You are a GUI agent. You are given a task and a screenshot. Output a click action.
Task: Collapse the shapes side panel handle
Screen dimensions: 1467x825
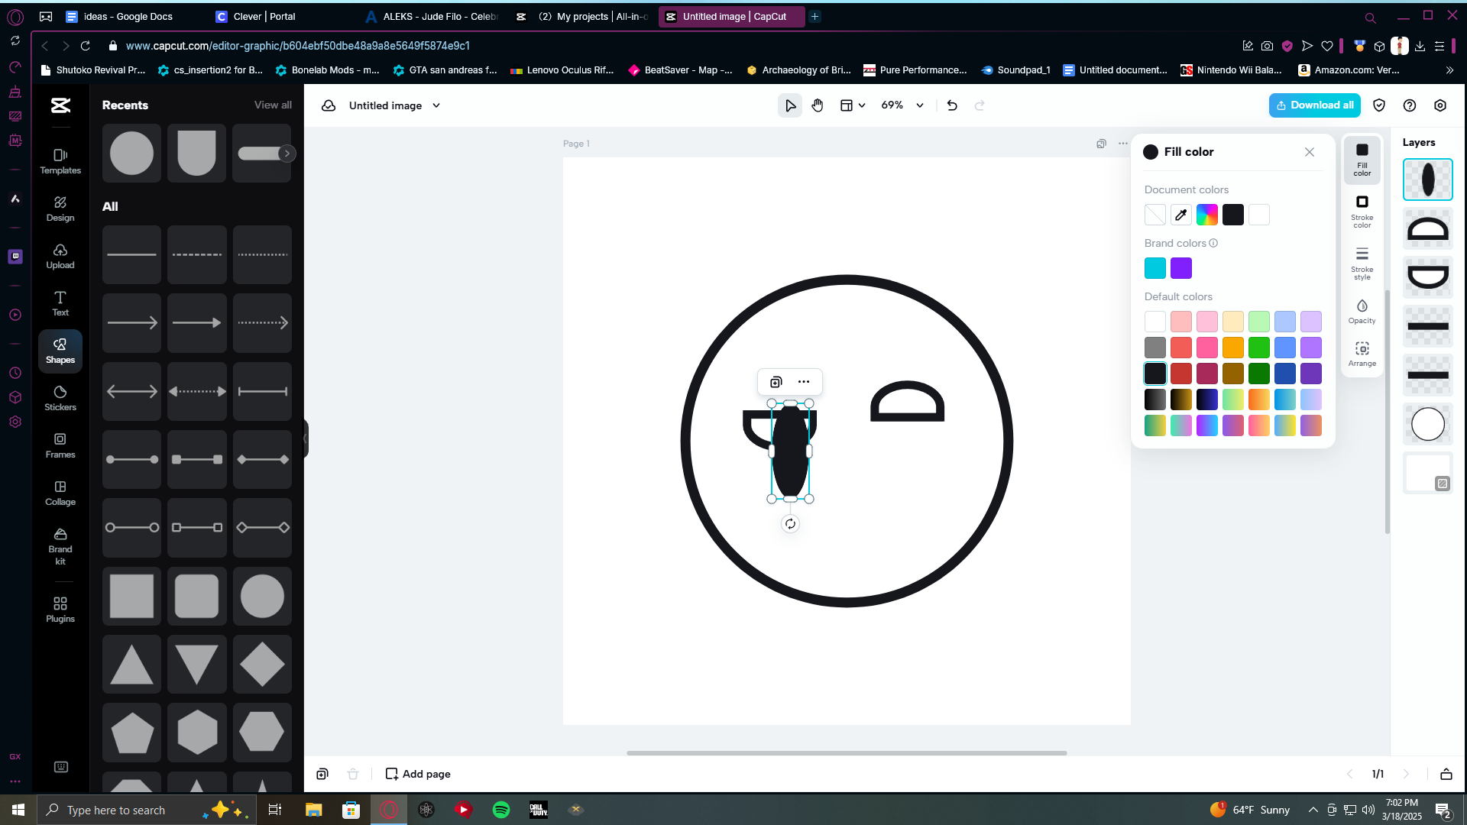tap(306, 438)
